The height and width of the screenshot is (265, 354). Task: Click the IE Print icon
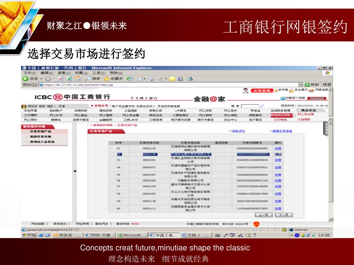point(151,79)
